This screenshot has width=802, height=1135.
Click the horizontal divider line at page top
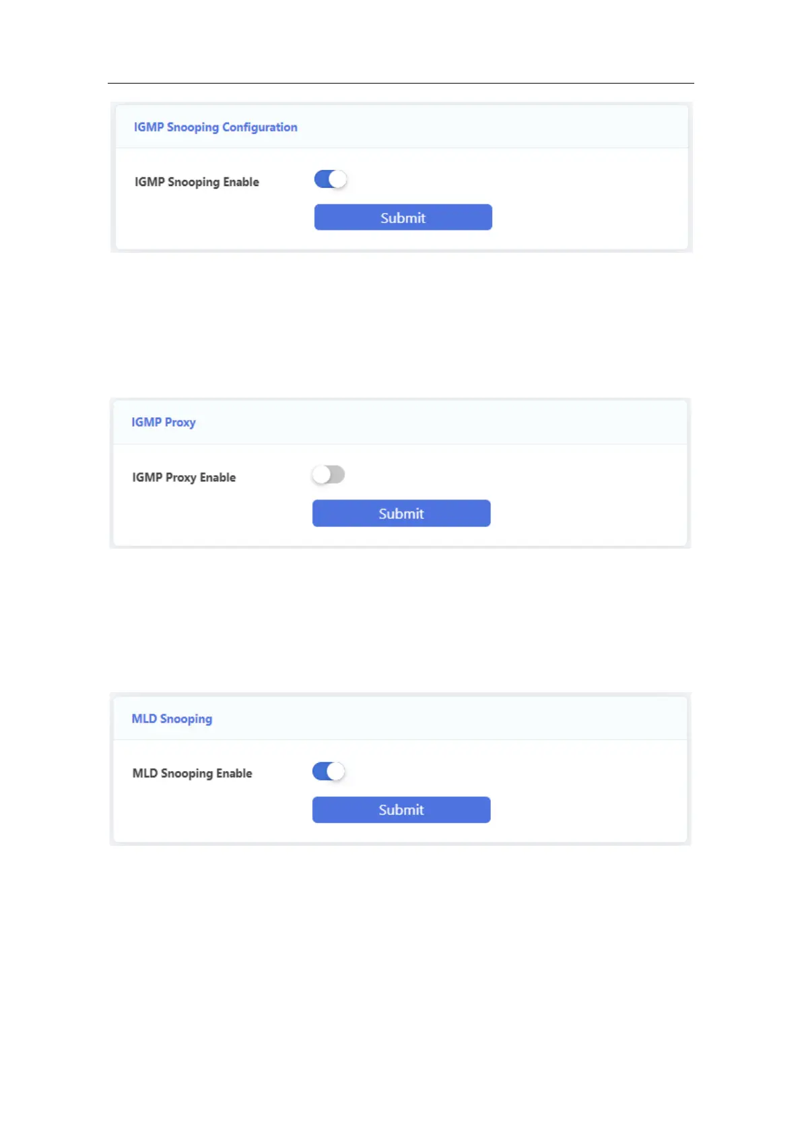tap(401, 83)
